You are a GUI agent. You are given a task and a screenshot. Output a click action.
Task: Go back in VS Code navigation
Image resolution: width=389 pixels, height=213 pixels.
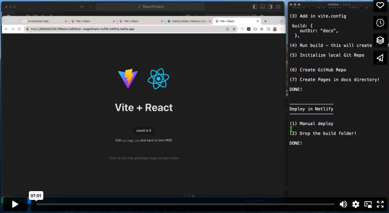click(82, 7)
